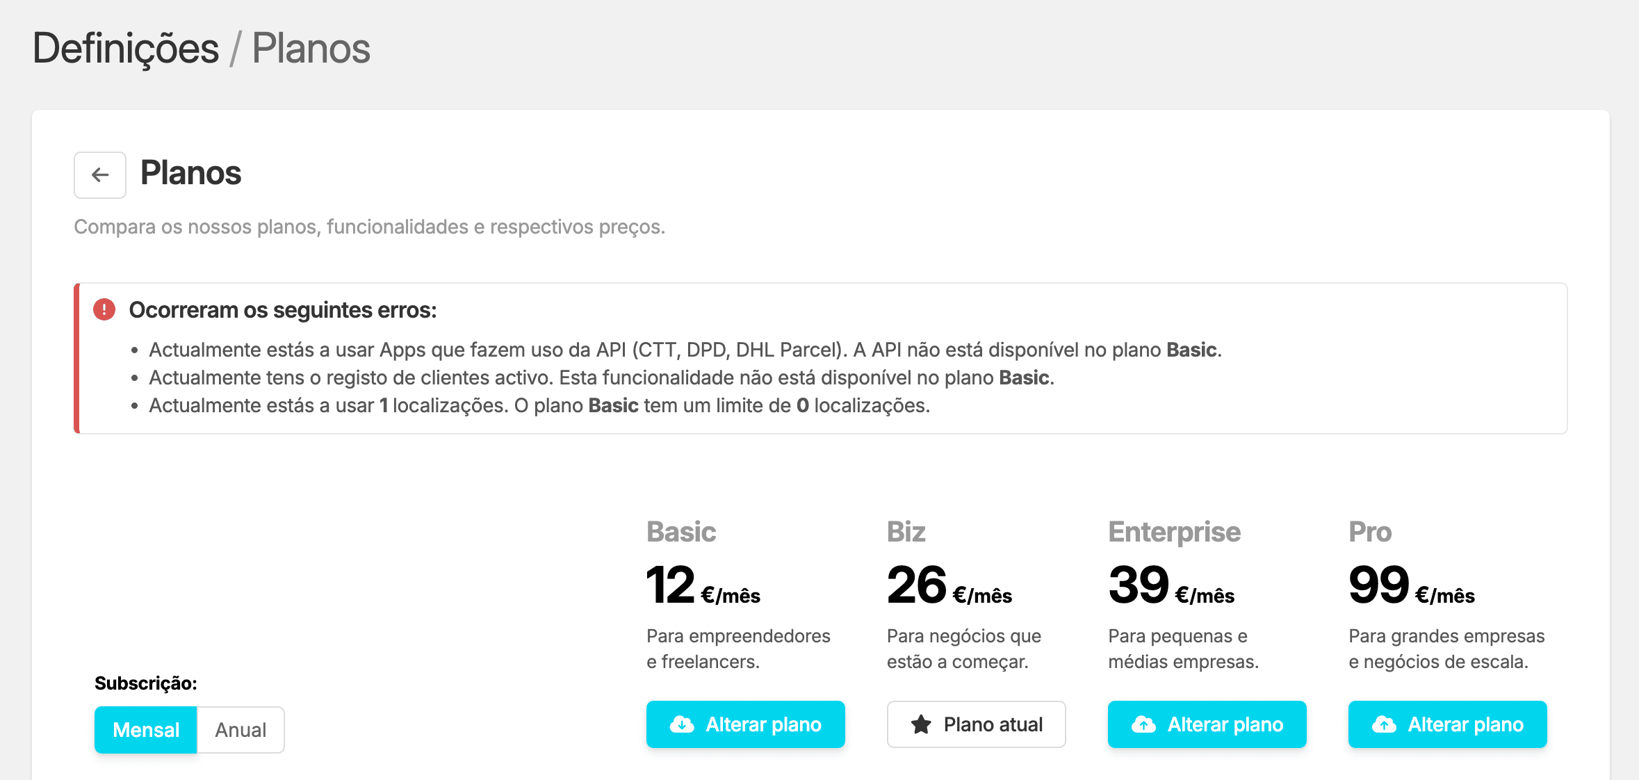Switch subscription billing to Anual
This screenshot has height=780, width=1639.
coord(240,730)
